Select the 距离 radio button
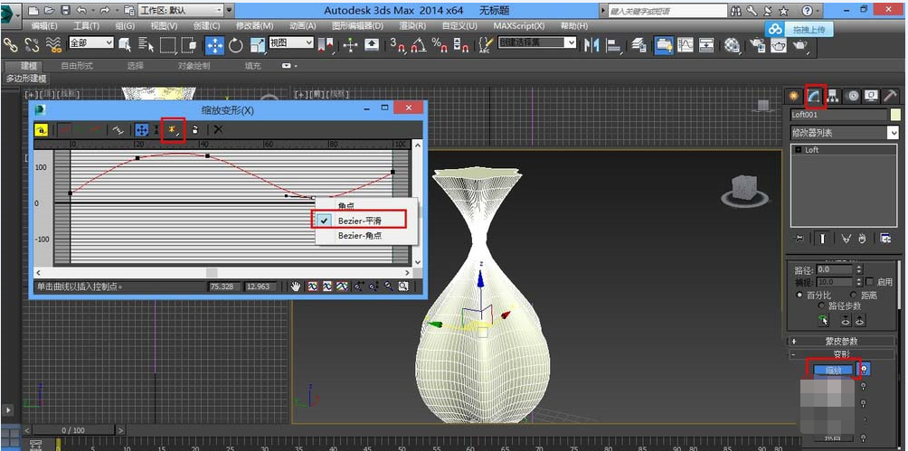 854,295
